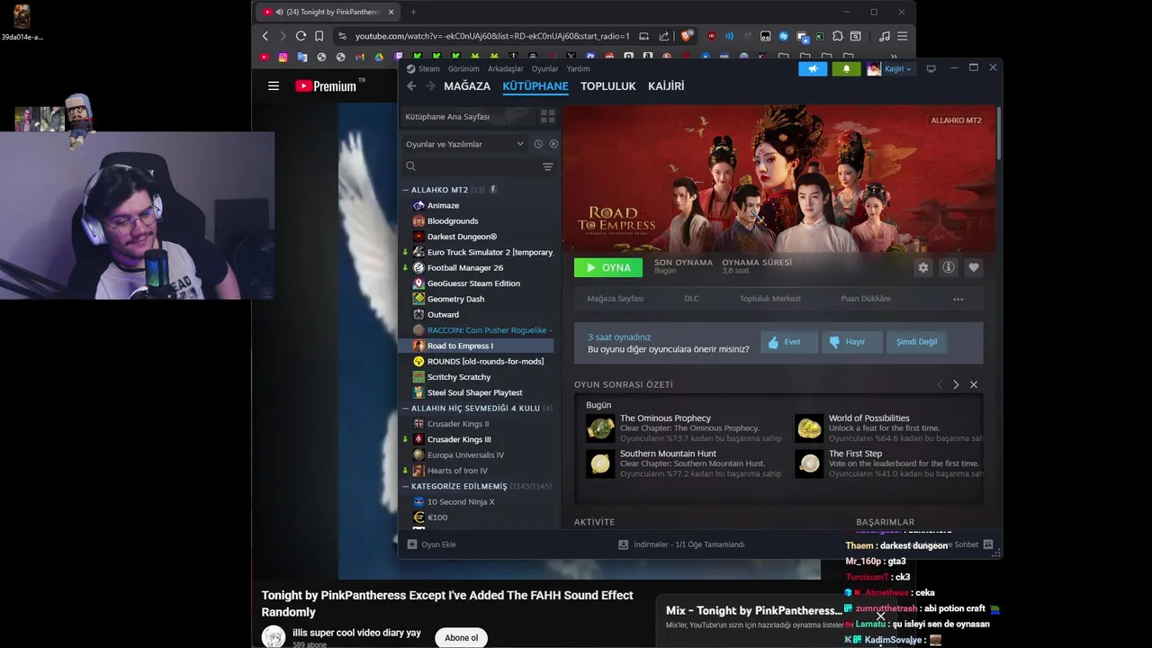The image size is (1152, 648).
Task: Click Abone ol subscribe button
Action: [461, 637]
